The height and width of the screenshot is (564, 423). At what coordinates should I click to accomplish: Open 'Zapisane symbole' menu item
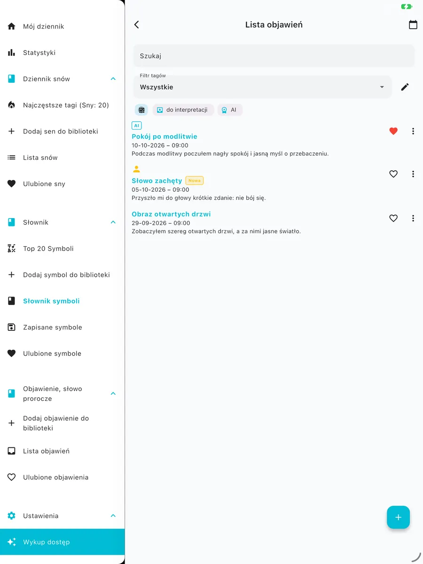63,327
